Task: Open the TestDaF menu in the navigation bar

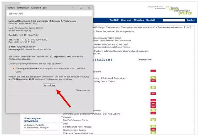Action: click(114, 20)
